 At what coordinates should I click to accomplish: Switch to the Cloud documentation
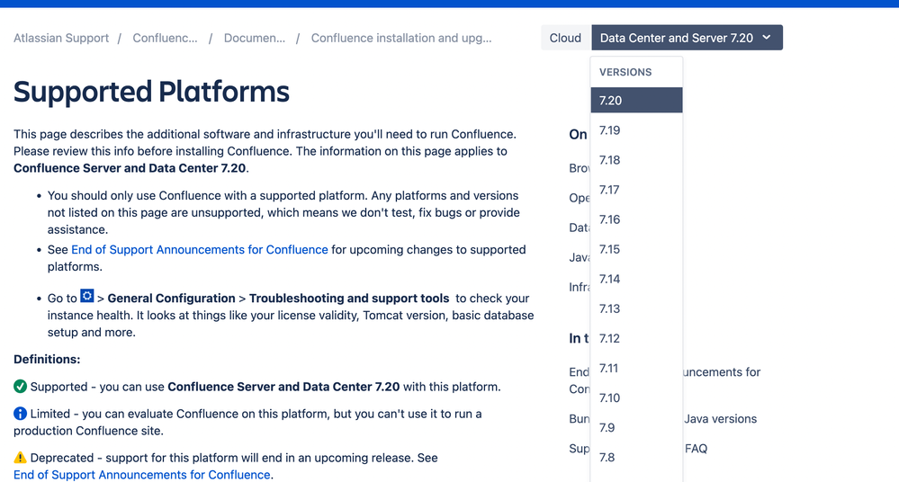coord(565,38)
